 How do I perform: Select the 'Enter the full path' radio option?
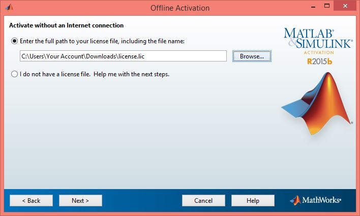pos(14,41)
